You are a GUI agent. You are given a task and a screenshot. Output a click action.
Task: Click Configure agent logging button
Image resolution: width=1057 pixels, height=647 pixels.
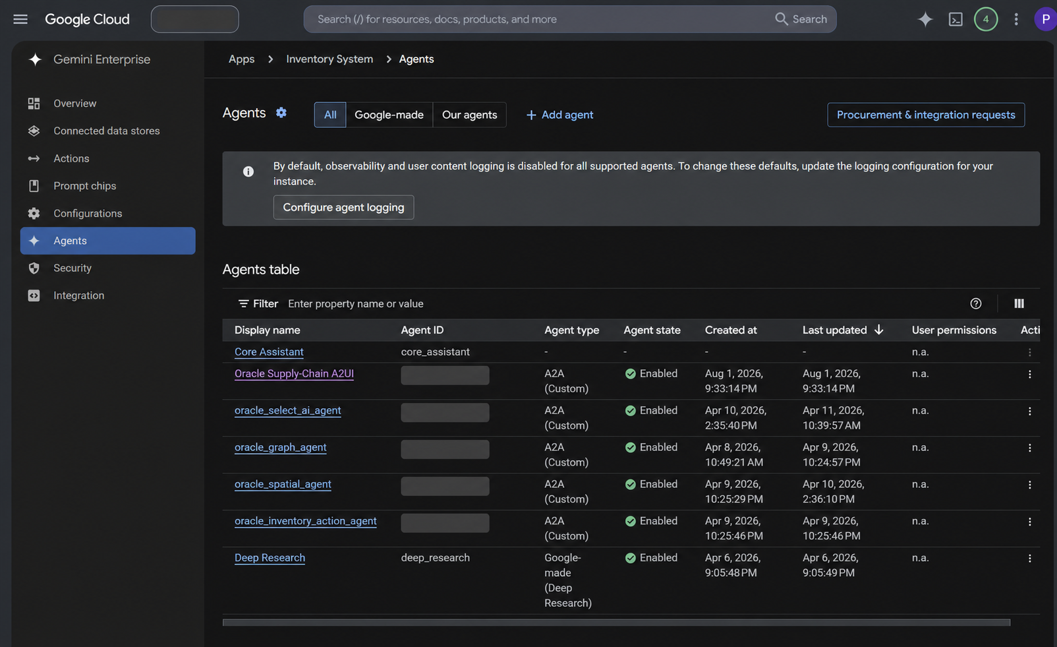tap(343, 207)
